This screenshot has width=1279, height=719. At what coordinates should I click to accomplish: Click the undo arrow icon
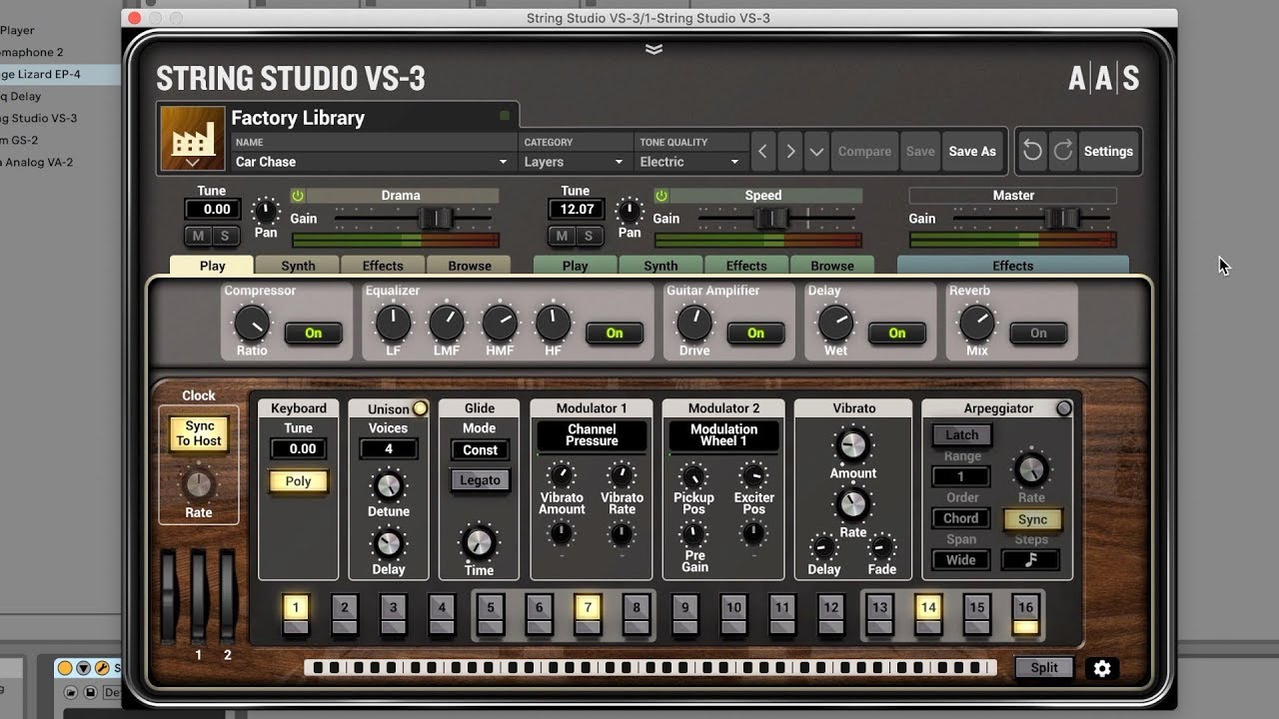[1032, 151]
